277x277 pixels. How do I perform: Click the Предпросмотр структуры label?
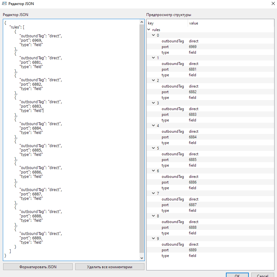169,15
